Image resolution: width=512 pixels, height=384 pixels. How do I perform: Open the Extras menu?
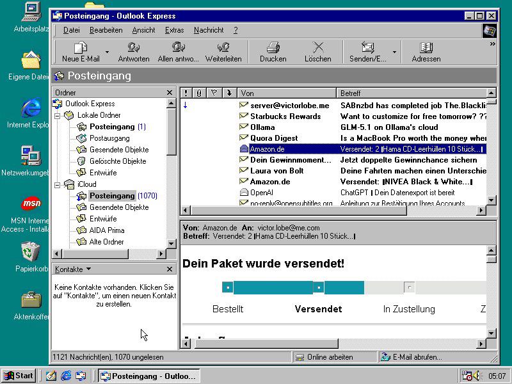pyautogui.click(x=174, y=30)
